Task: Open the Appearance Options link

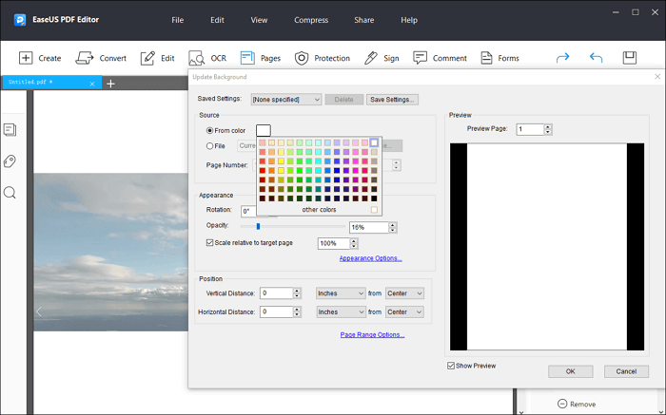Action: [x=370, y=258]
